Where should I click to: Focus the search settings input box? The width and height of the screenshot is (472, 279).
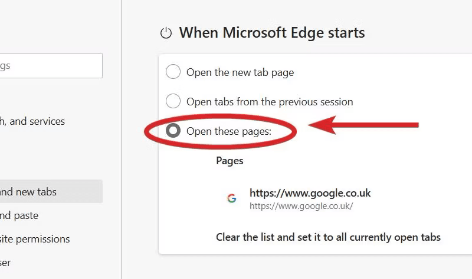[51, 66]
